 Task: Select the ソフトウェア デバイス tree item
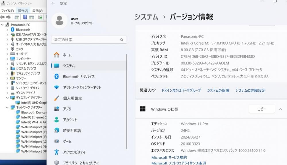pos(28,88)
